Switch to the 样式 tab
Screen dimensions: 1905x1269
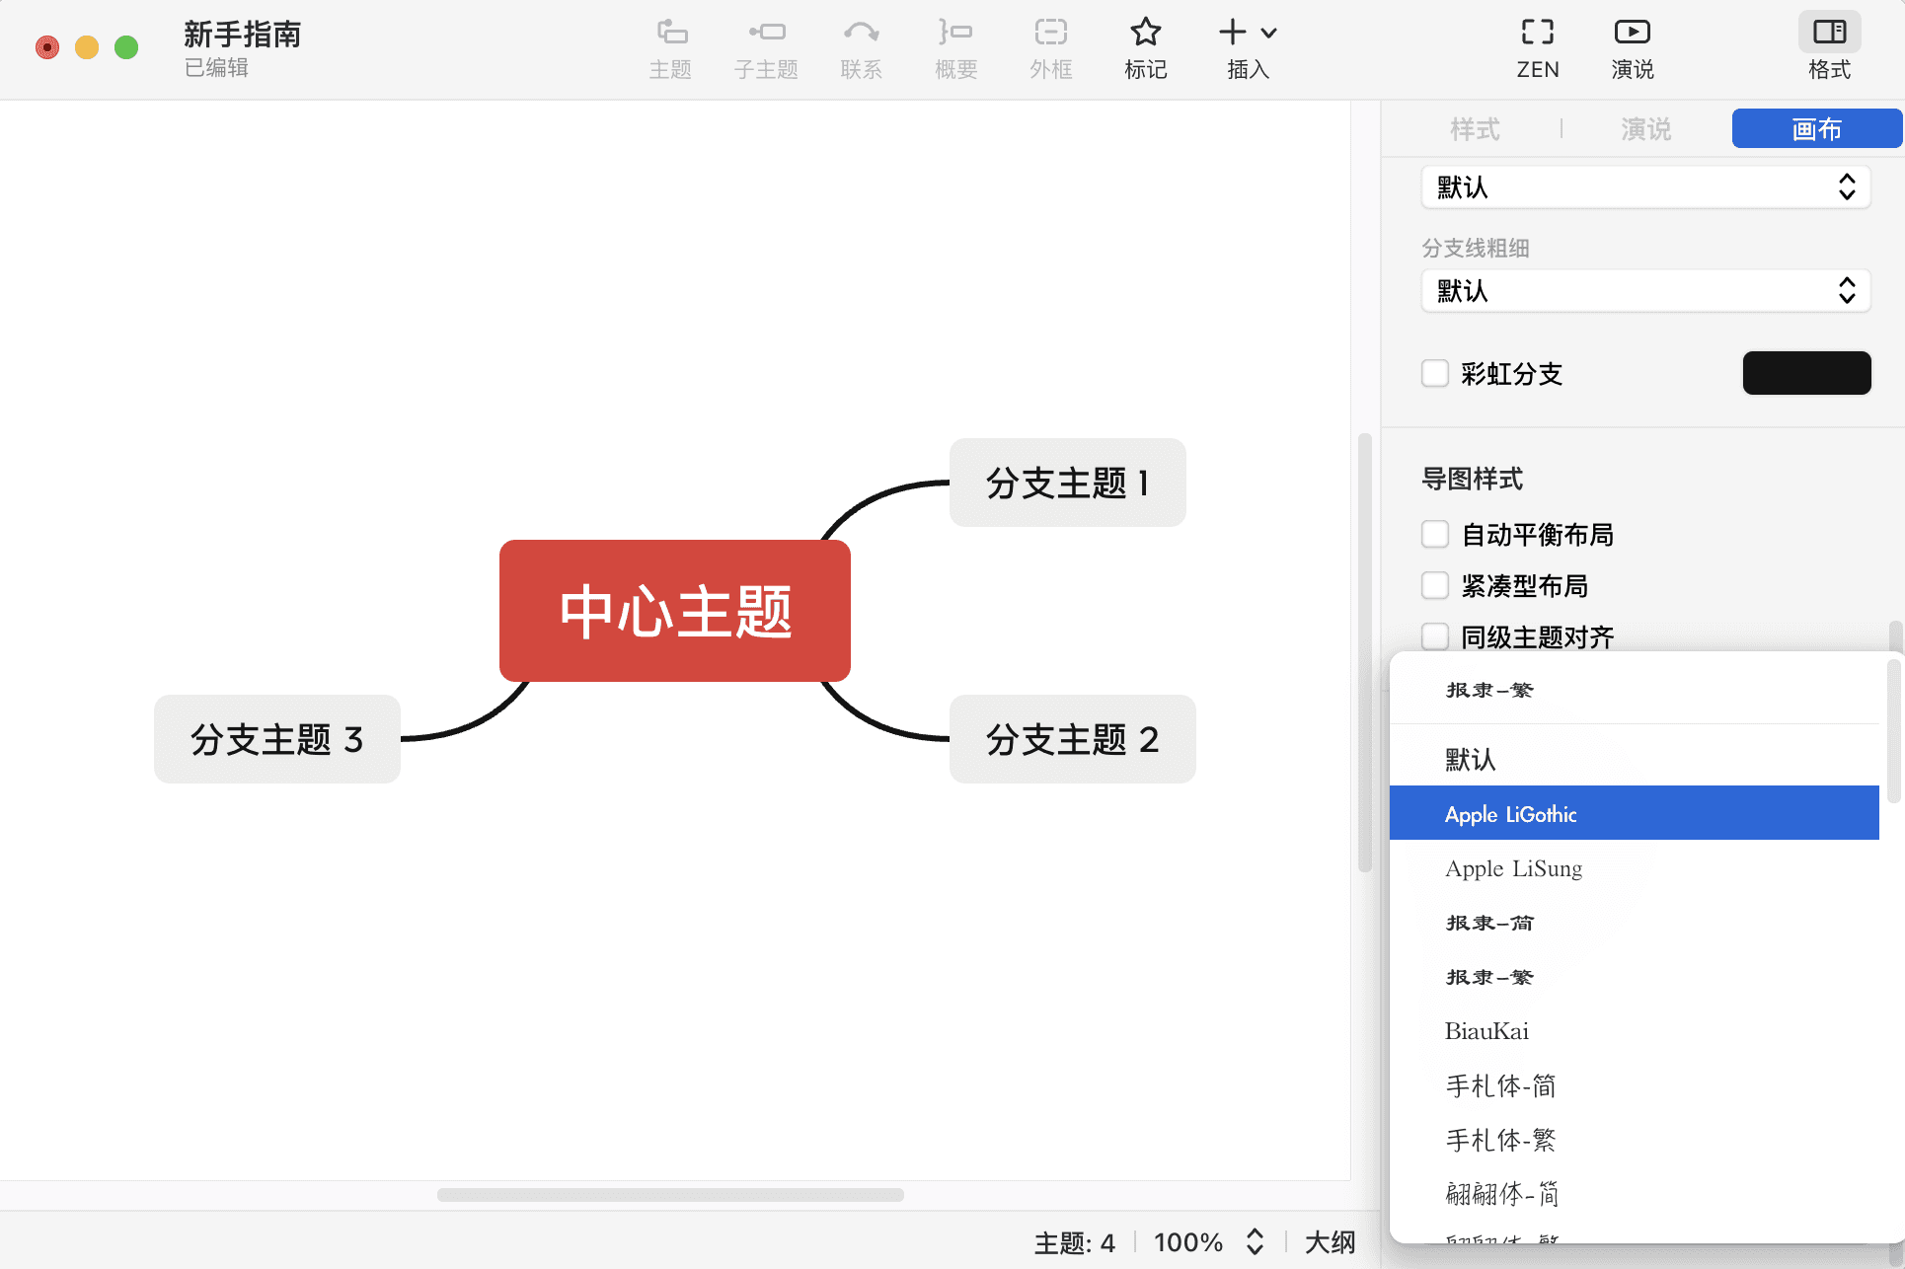[1475, 129]
